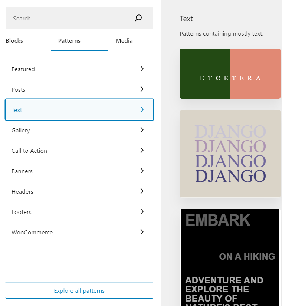Expand chevron next to Posts
Screen dimensions: 282x306
pyautogui.click(x=142, y=89)
